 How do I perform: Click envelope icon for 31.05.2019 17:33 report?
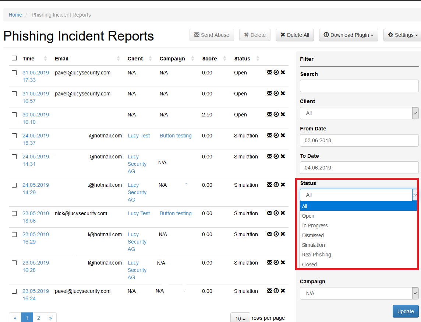pos(270,72)
